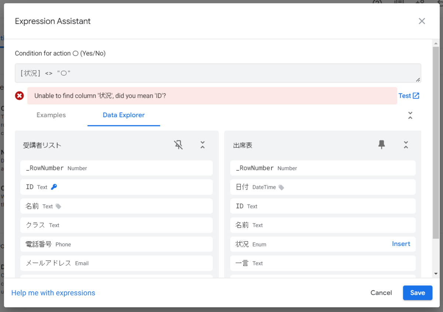Viewport: 443px width, 312px height.
Task: Open Help me with expressions link
Action: tap(53, 293)
